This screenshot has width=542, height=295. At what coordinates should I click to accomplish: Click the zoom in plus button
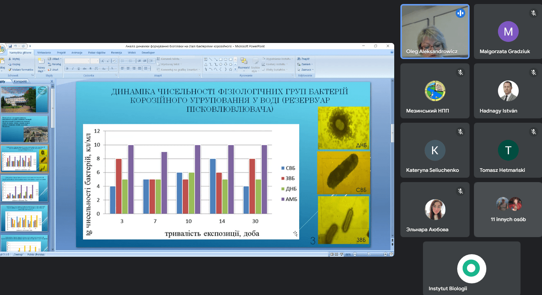[x=385, y=254]
